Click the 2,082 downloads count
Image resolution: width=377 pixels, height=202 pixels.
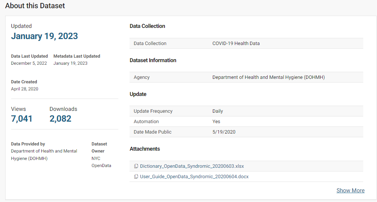click(x=60, y=119)
